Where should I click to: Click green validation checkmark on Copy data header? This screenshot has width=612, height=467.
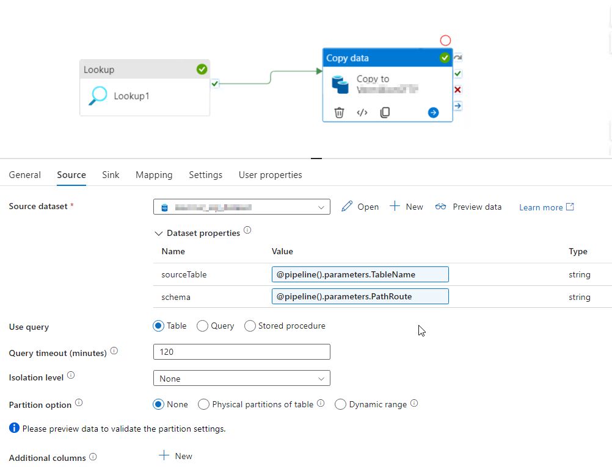(445, 58)
